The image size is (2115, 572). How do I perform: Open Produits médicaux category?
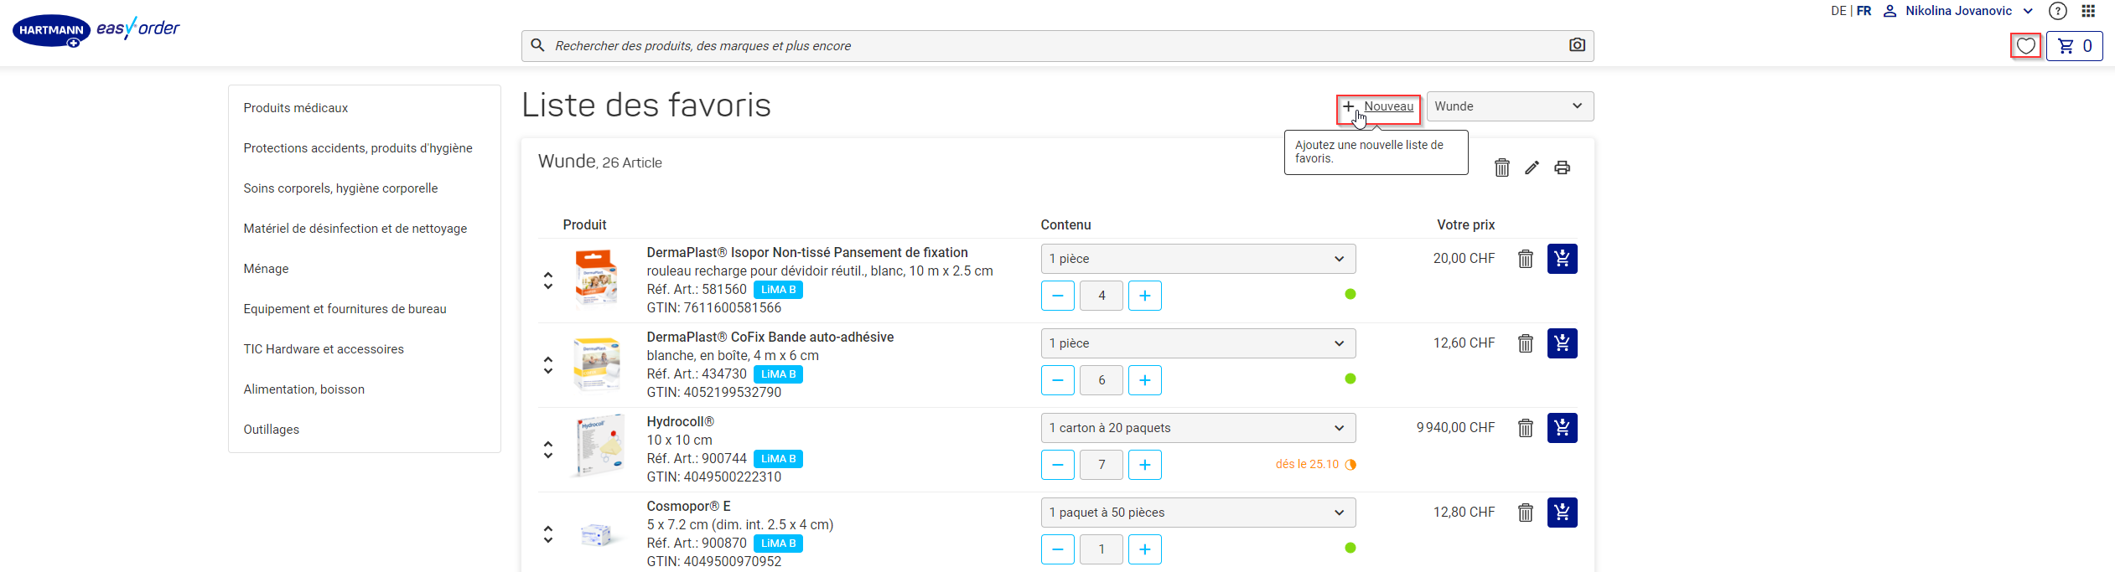[295, 108]
